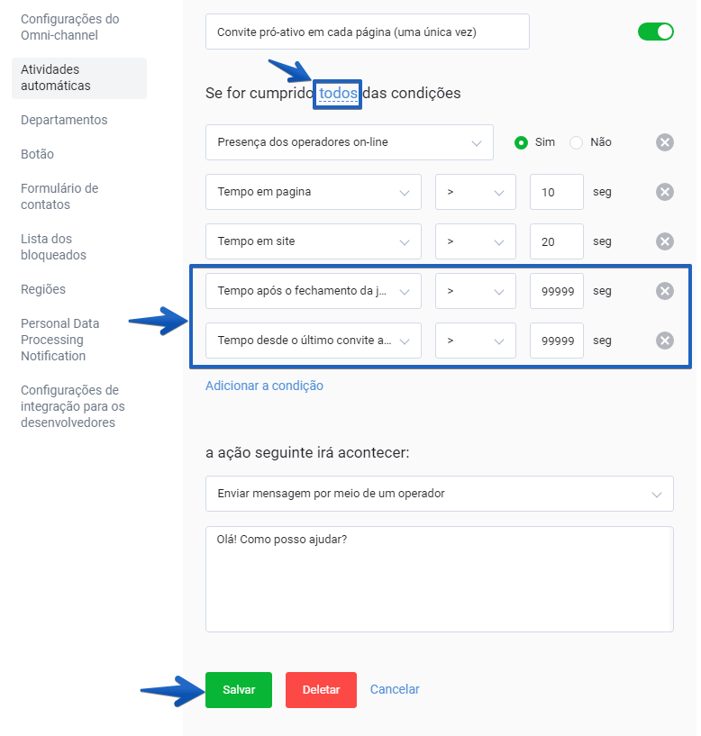701x736 pixels.
Task: Click the red "Deletar" button
Action: tap(321, 689)
